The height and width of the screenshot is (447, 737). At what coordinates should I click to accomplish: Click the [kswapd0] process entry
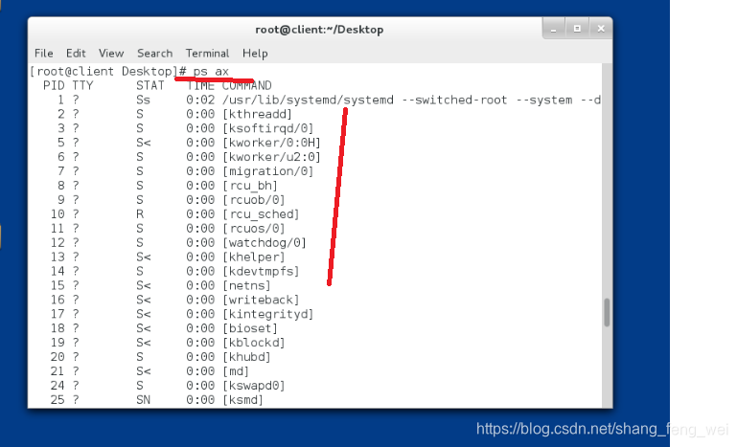254,386
